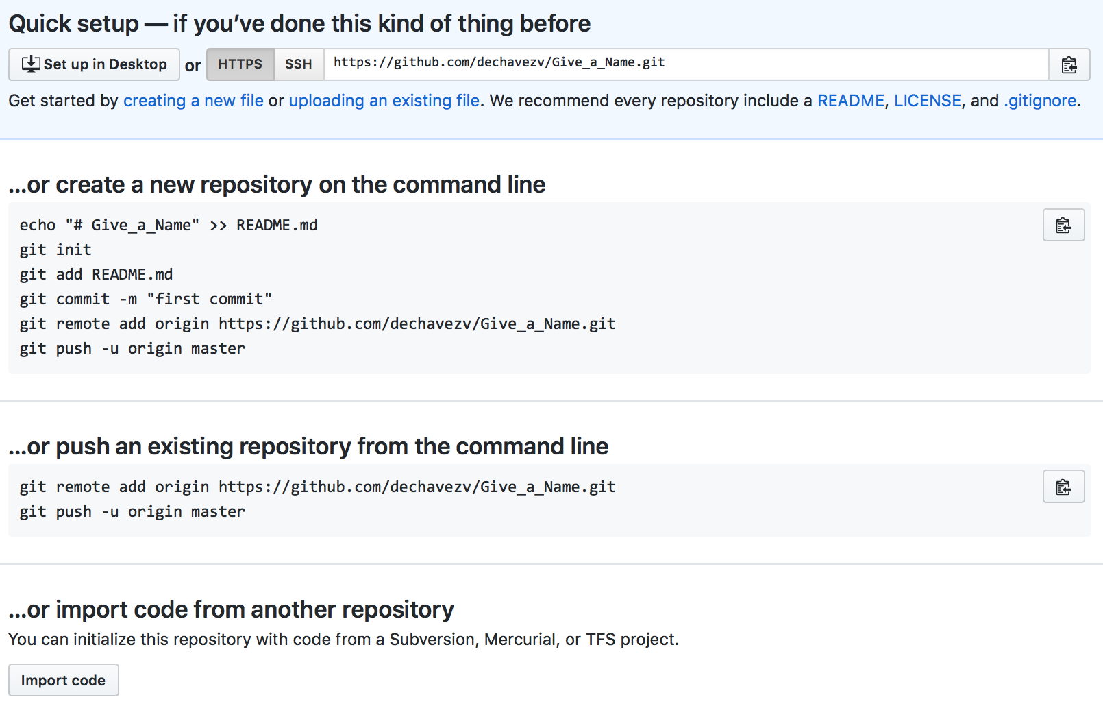Click the git init command line
The height and width of the screenshot is (706, 1103).
tap(55, 249)
